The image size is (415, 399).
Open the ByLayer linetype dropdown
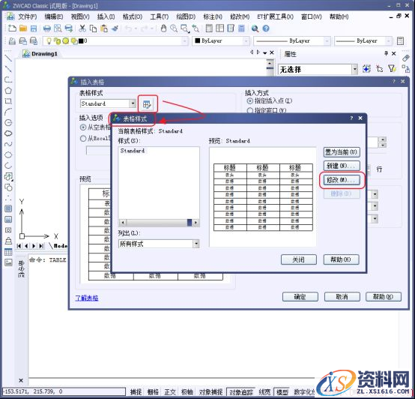tap(327, 40)
